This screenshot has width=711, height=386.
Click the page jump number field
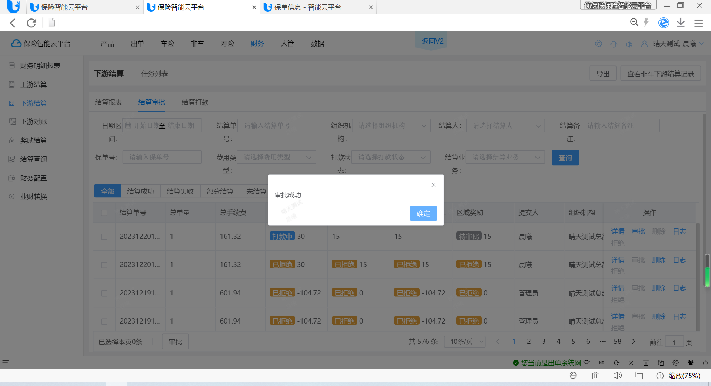pos(674,342)
